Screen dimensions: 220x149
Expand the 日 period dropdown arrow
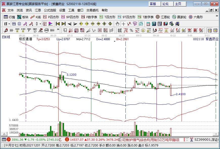point(9,24)
